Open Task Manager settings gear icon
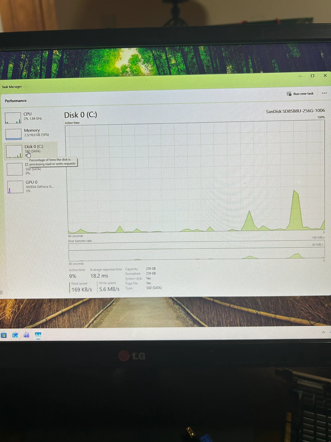Image resolution: width=331 pixels, height=442 pixels. click(1, 293)
